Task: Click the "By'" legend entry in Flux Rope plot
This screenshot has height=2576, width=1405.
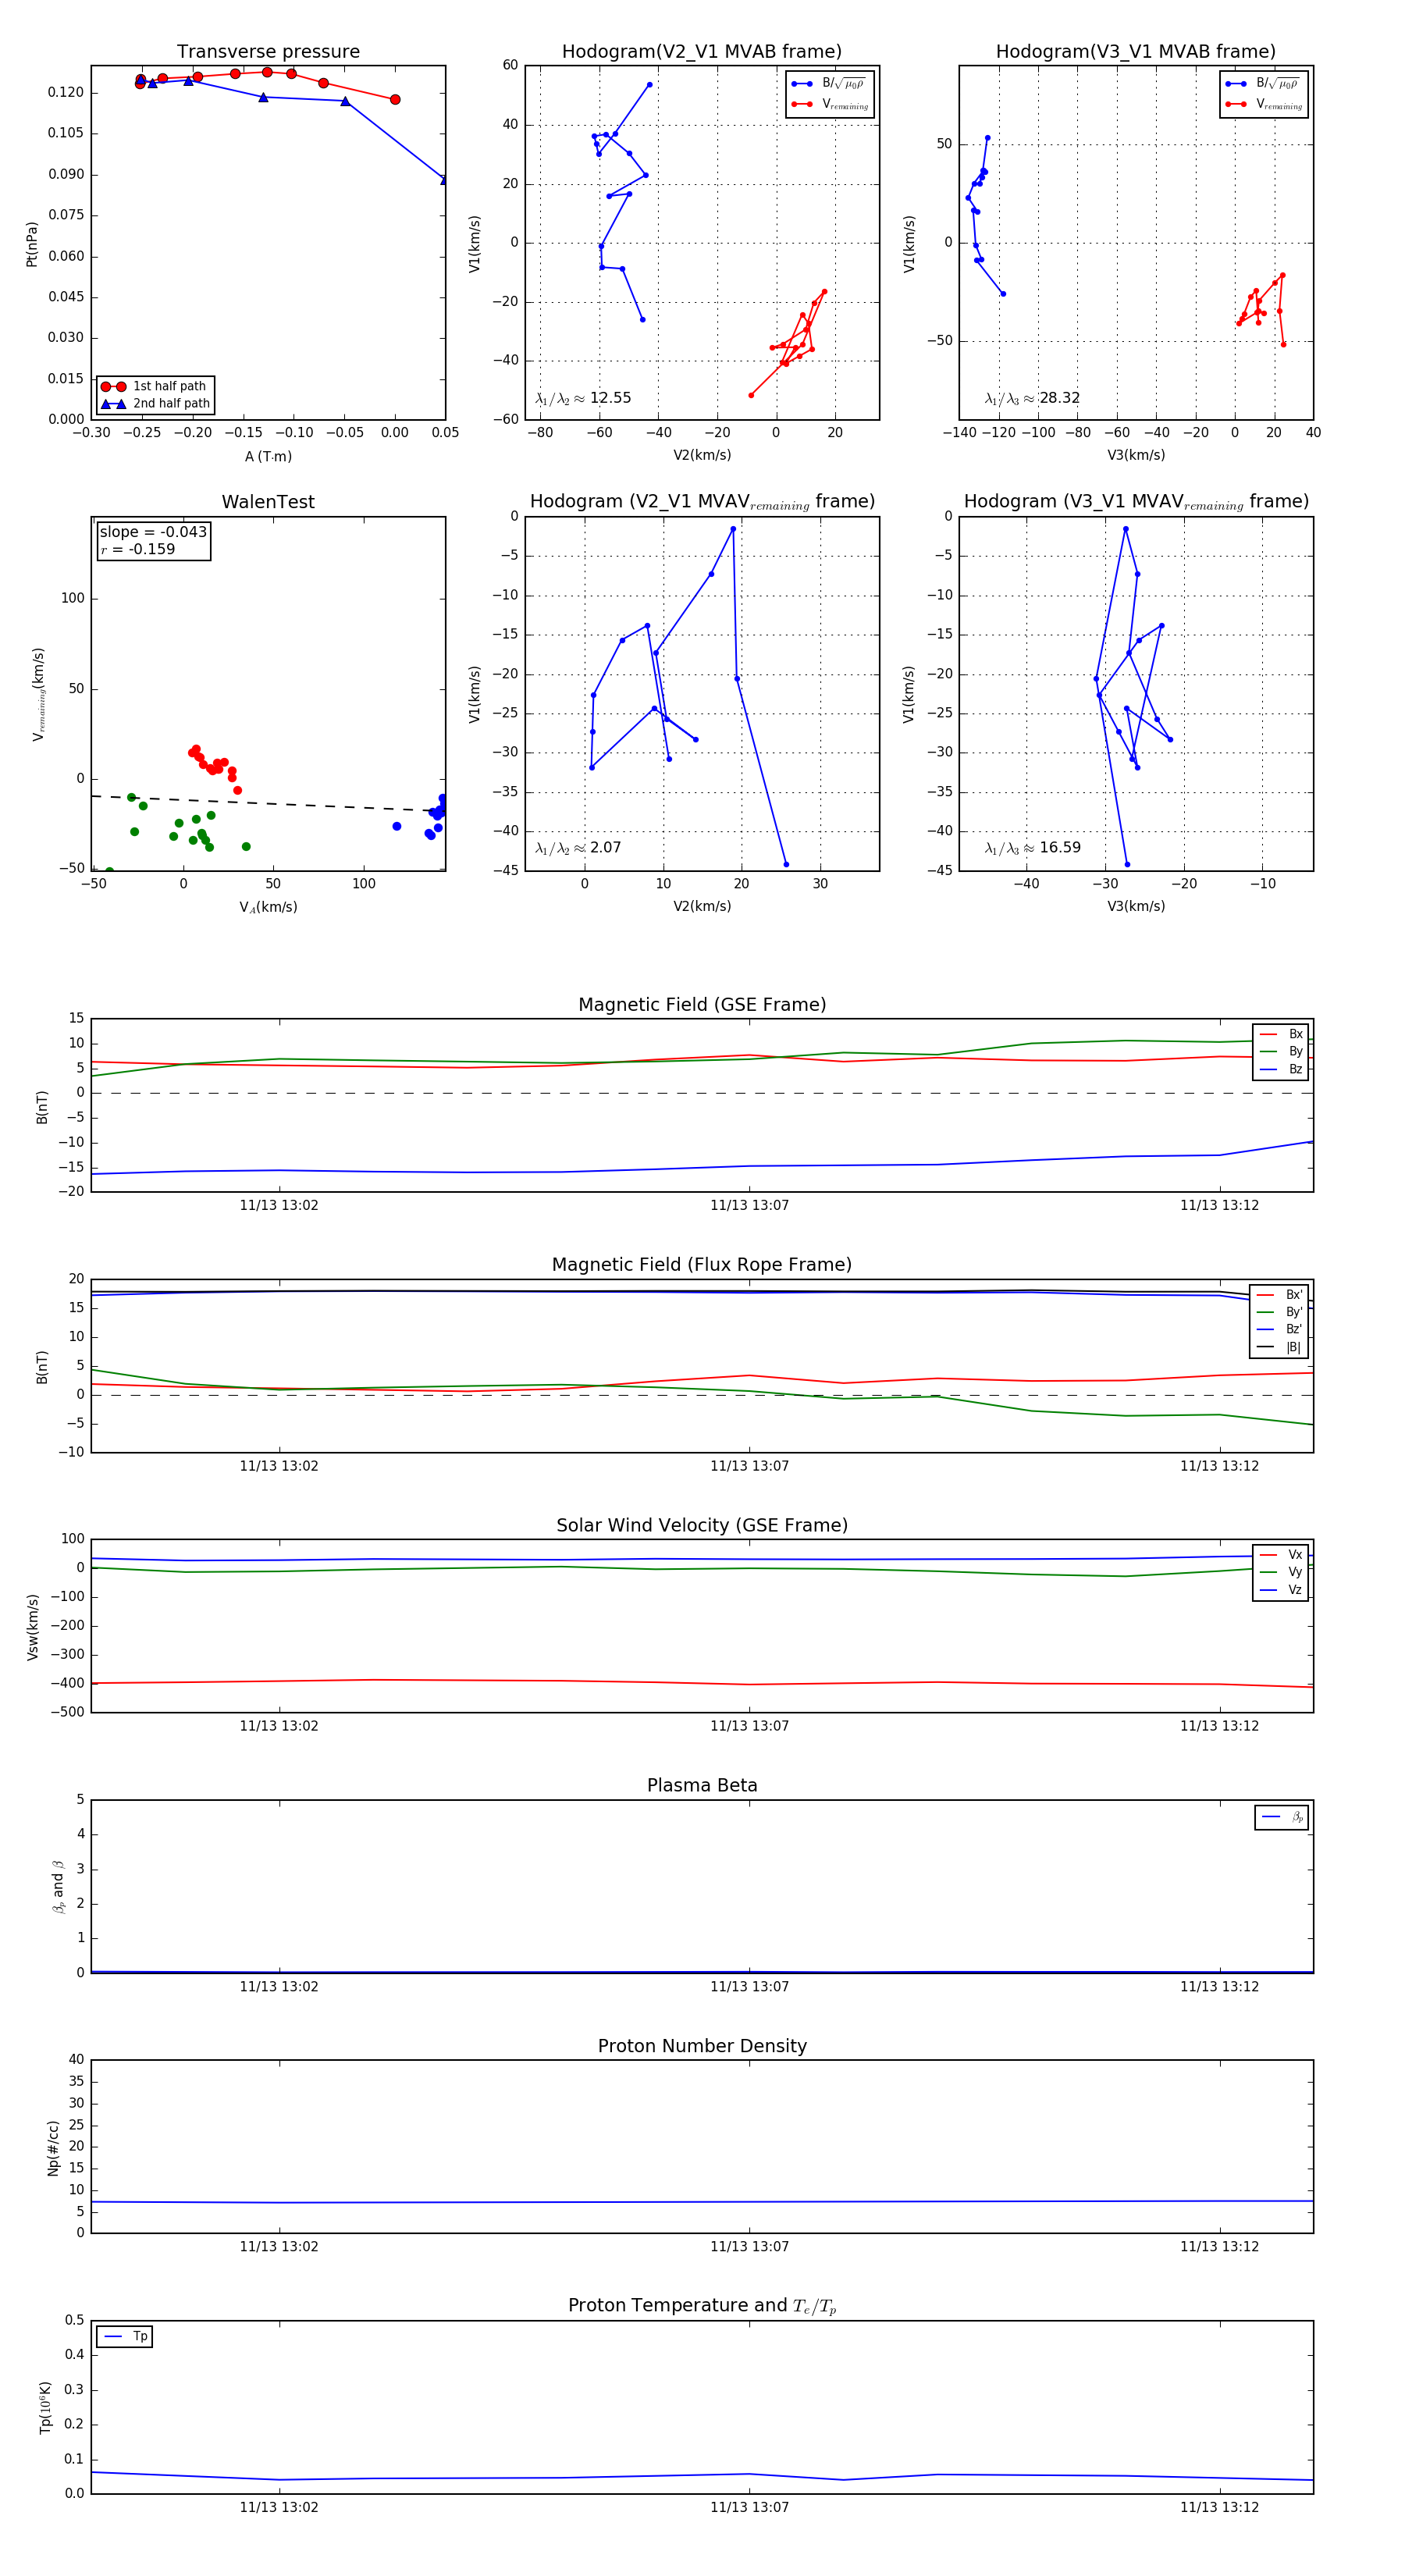Action: point(1280,1312)
